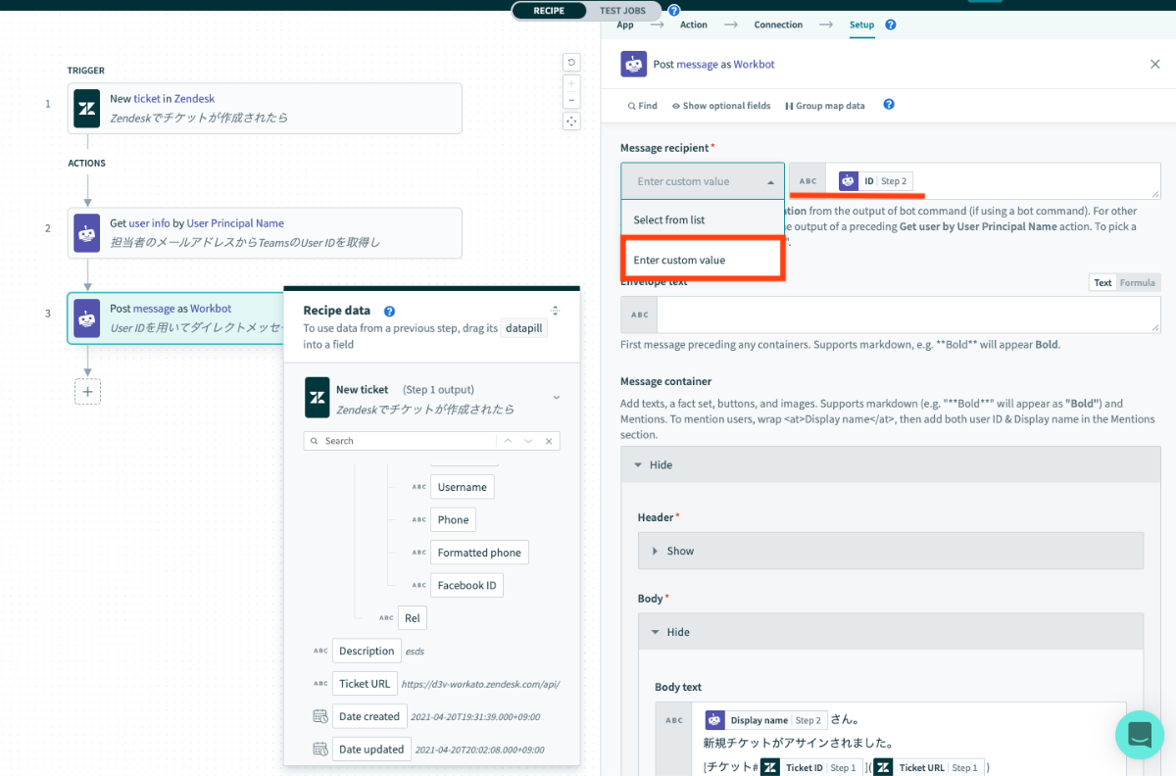Select the Date updated datapill
The width and height of the screenshot is (1176, 776).
click(371, 750)
